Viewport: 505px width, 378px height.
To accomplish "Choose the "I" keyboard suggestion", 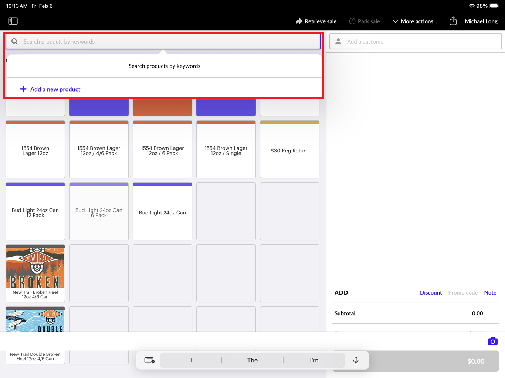I will pos(191,360).
